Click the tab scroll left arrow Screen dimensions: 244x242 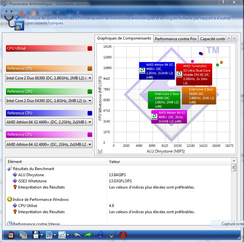(229, 38)
